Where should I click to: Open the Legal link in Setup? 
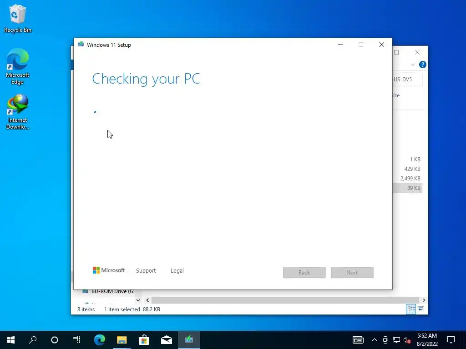177,271
